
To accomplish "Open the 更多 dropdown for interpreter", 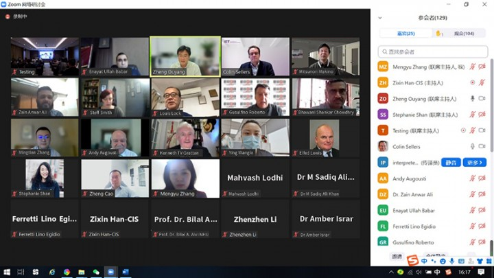I will click(475, 163).
